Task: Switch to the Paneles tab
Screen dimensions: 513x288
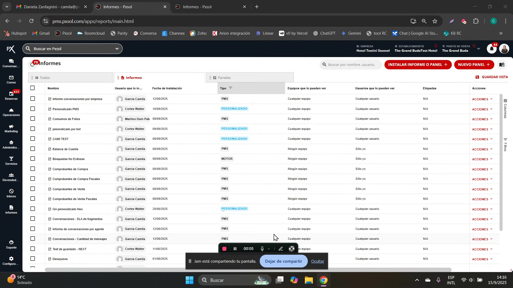Action: (x=224, y=78)
